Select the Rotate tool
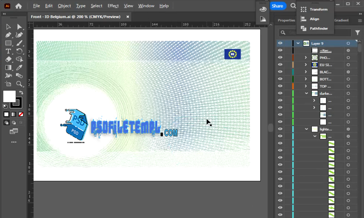Screen dimensions: 364x218 coord(19,51)
